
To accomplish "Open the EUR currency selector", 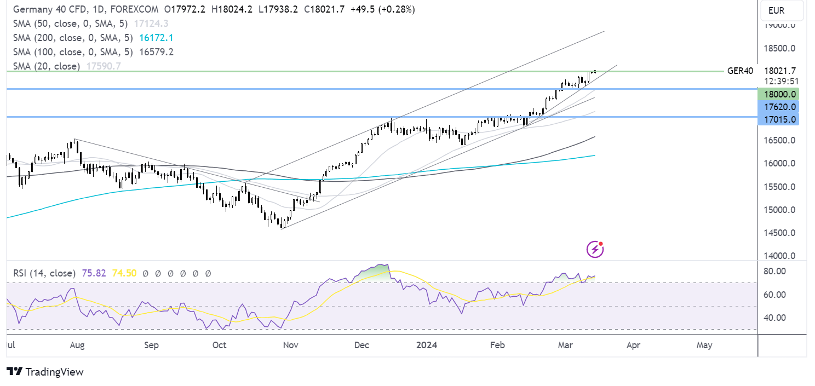I will [783, 10].
